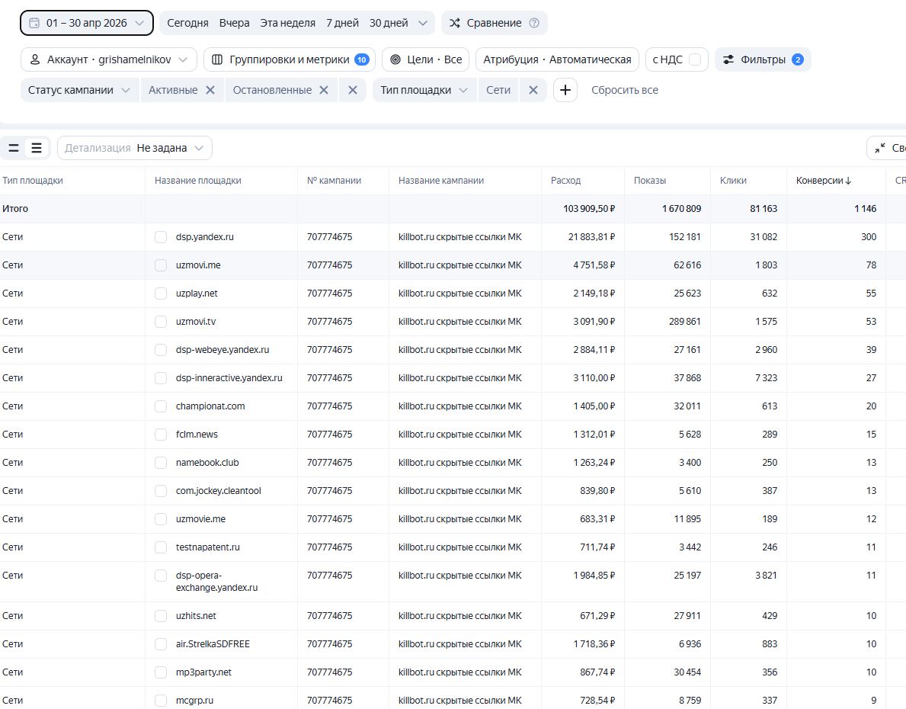Remove the 'Остановленные' status filter chip

pos(324,90)
